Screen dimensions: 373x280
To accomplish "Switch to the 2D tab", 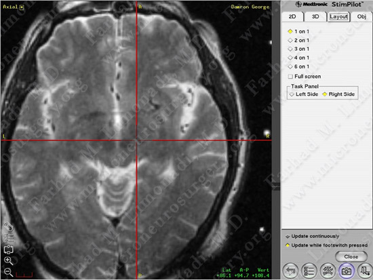I will pyautogui.click(x=292, y=17).
